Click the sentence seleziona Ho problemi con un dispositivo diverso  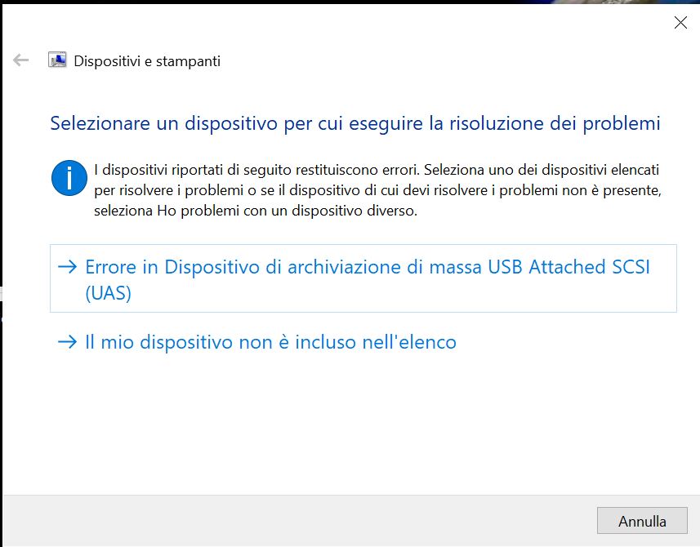pos(256,211)
